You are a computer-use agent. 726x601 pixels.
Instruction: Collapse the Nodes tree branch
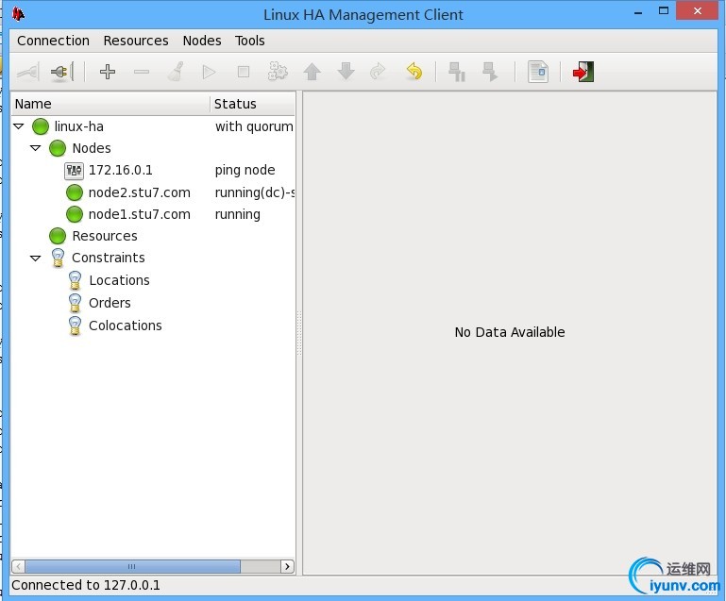click(x=36, y=148)
